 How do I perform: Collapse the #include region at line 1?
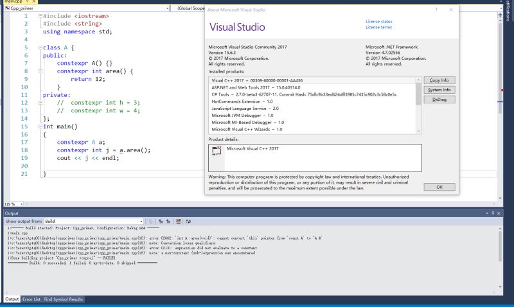tap(40, 15)
